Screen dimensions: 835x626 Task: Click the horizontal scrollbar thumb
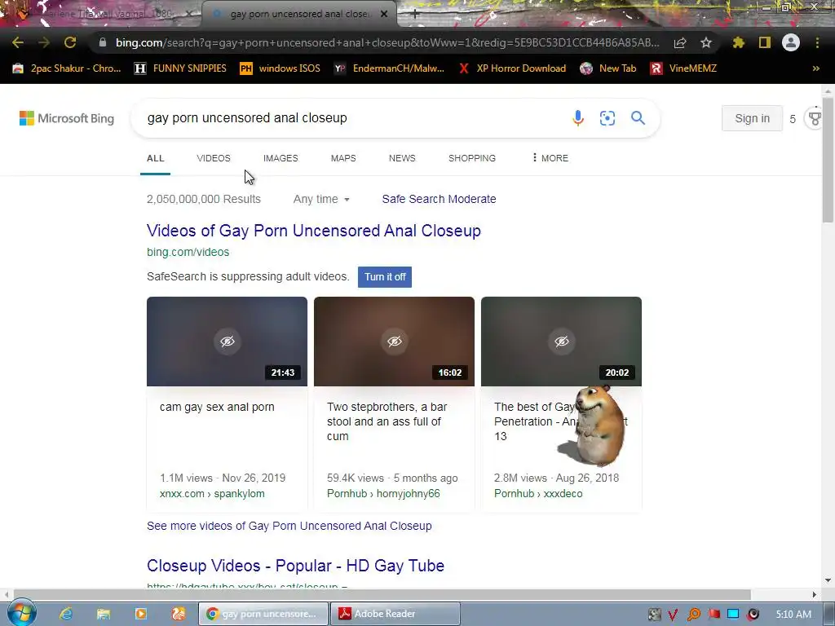(382, 594)
